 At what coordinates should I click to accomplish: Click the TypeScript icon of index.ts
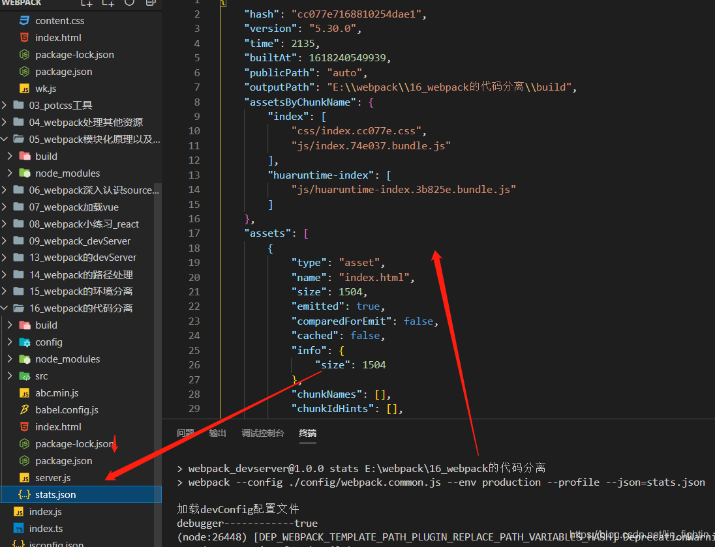click(x=18, y=528)
